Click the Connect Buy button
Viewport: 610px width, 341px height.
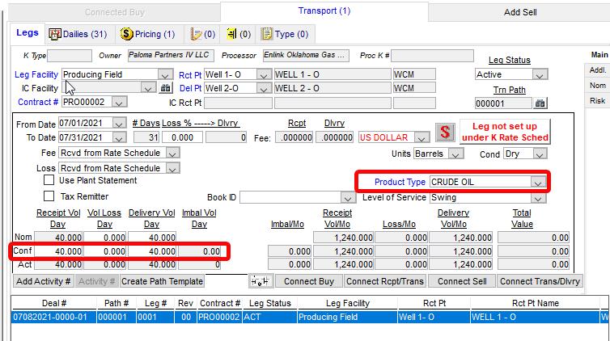[309, 281]
